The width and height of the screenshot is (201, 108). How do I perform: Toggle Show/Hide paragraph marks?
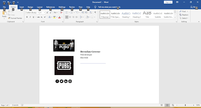pyautogui.click(x=95, y=12)
